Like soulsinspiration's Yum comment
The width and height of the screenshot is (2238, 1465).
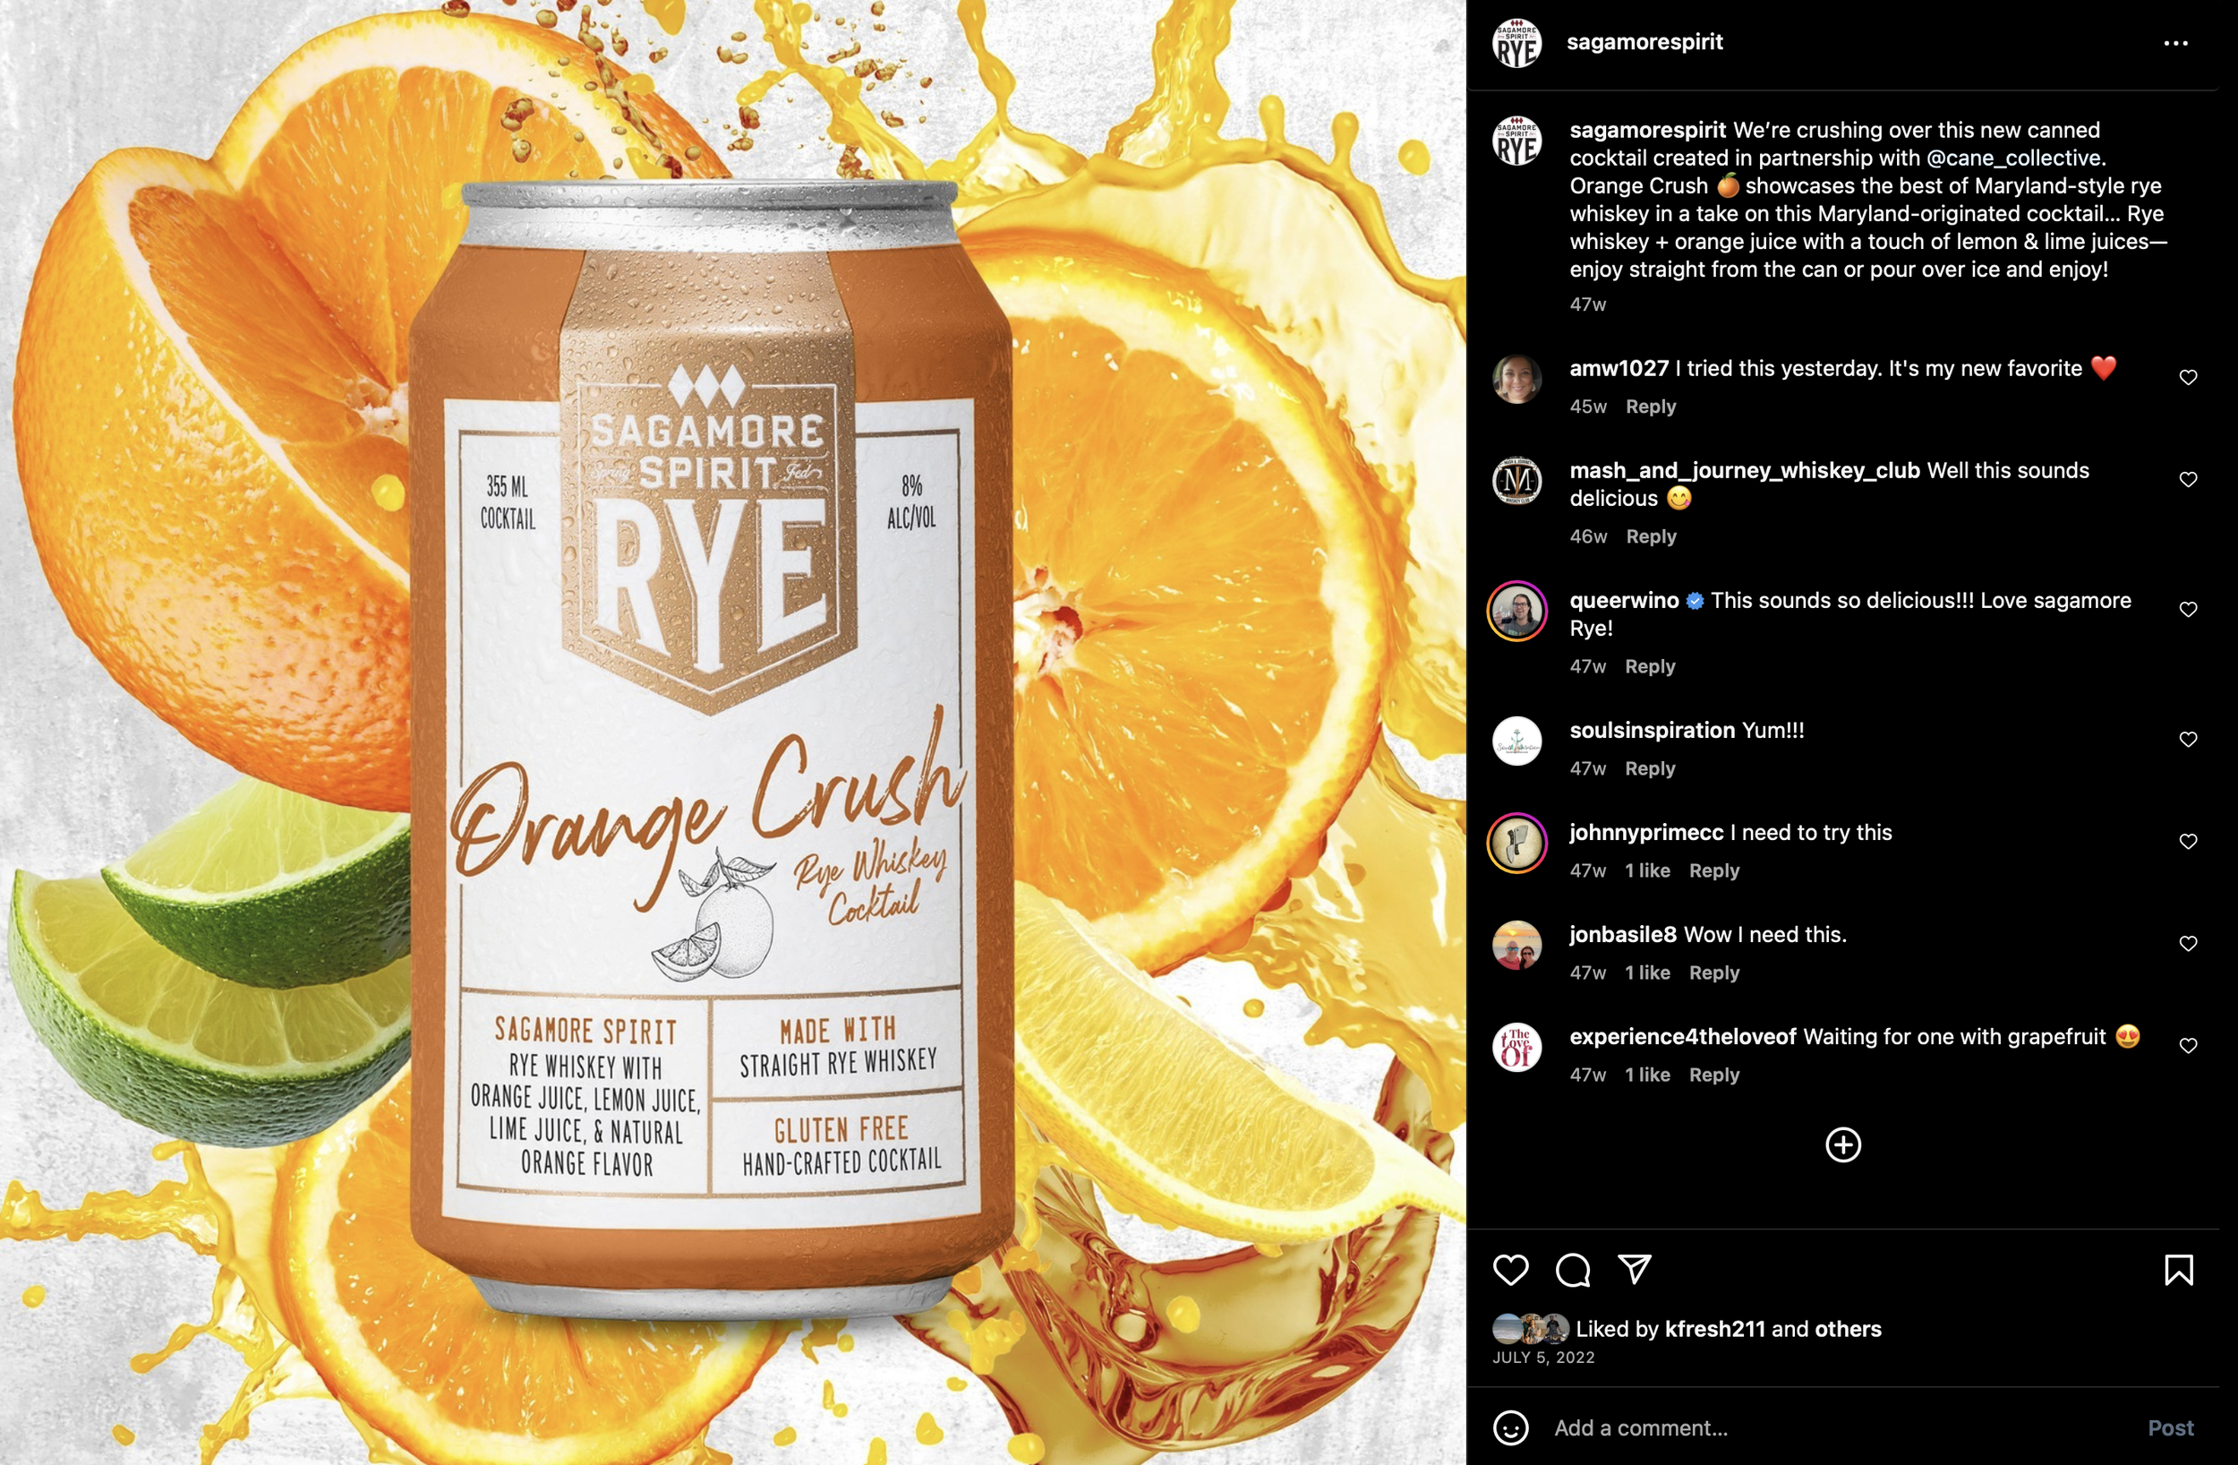2188,740
